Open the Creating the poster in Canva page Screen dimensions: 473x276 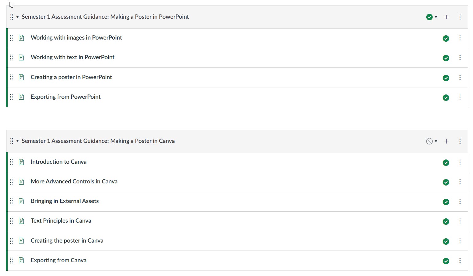click(x=67, y=241)
